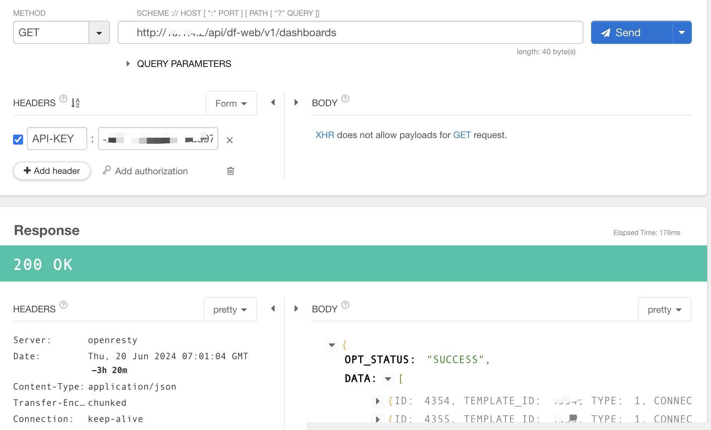Image resolution: width=711 pixels, height=430 pixels.
Task: Open Send button options dropdown arrow
Action: tap(682, 33)
